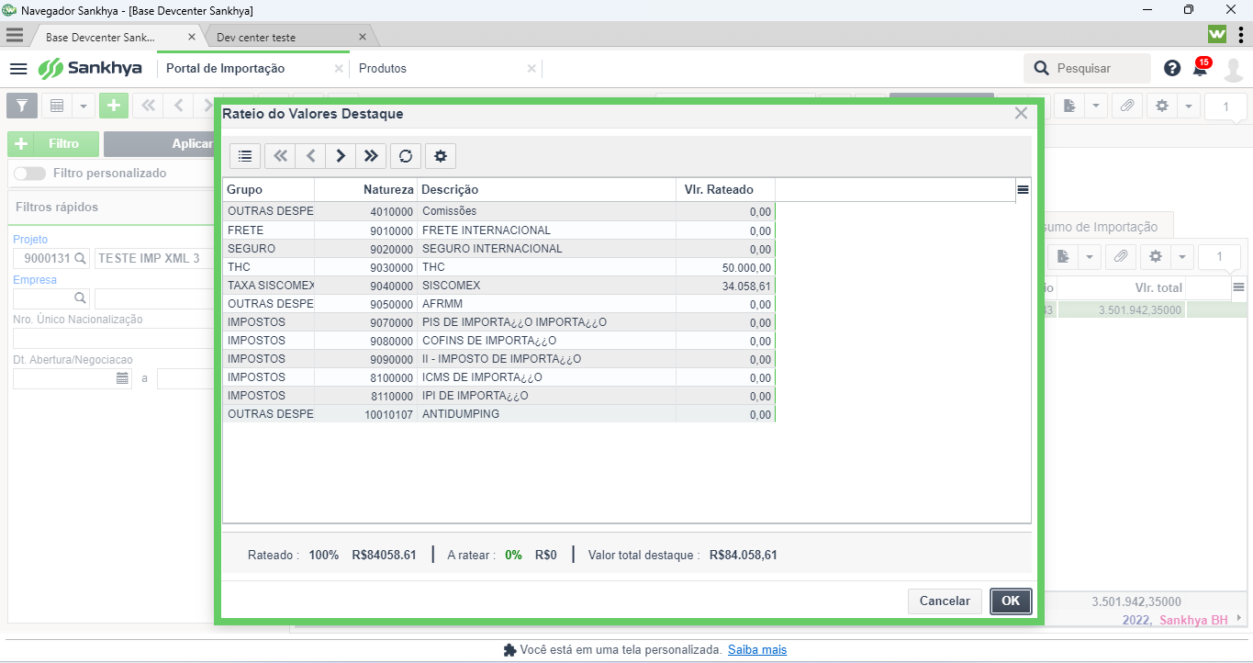Open the Sankhya main hamburger menu
This screenshot has width=1253, height=663.
(x=18, y=69)
